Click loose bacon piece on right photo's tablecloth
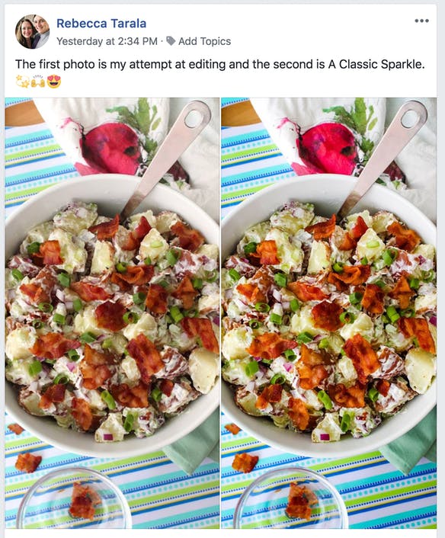Image resolution: width=445 pixels, height=538 pixels. click(245, 462)
